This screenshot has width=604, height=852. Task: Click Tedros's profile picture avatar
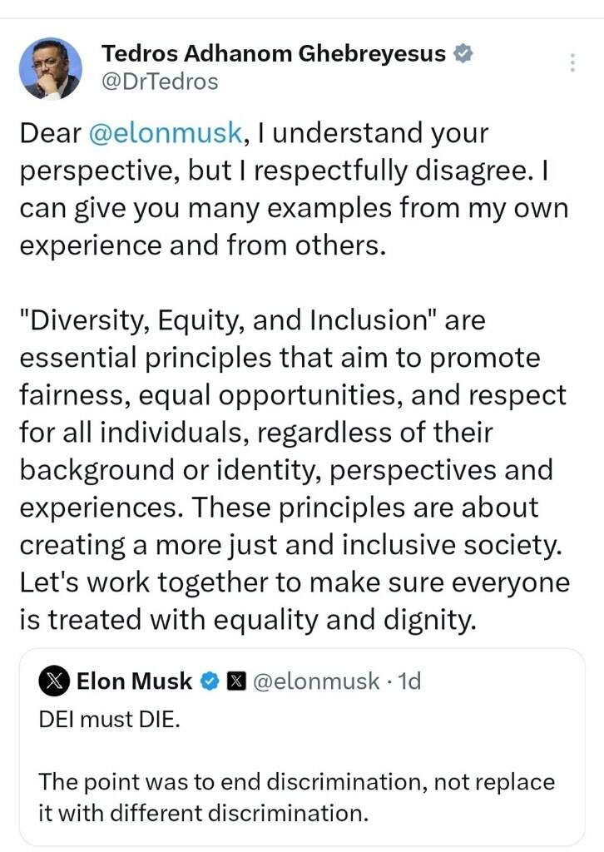[51, 68]
